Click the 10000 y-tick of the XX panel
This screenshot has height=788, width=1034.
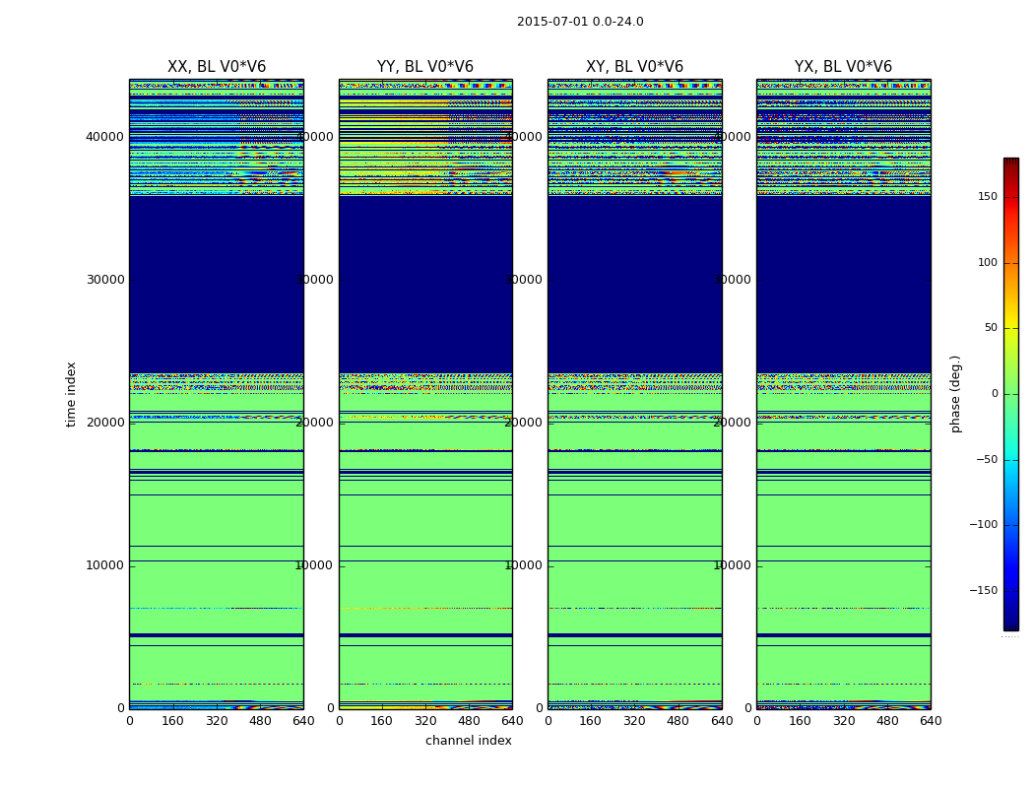105,565
